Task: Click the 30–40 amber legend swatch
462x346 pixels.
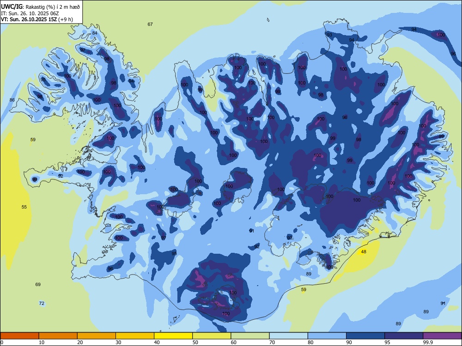Action: 135,336
